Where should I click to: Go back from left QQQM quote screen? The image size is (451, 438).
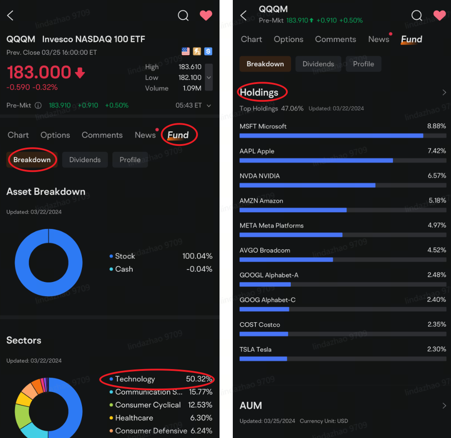point(10,15)
